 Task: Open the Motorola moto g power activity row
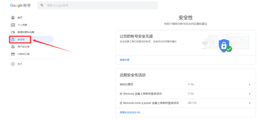pos(186,103)
